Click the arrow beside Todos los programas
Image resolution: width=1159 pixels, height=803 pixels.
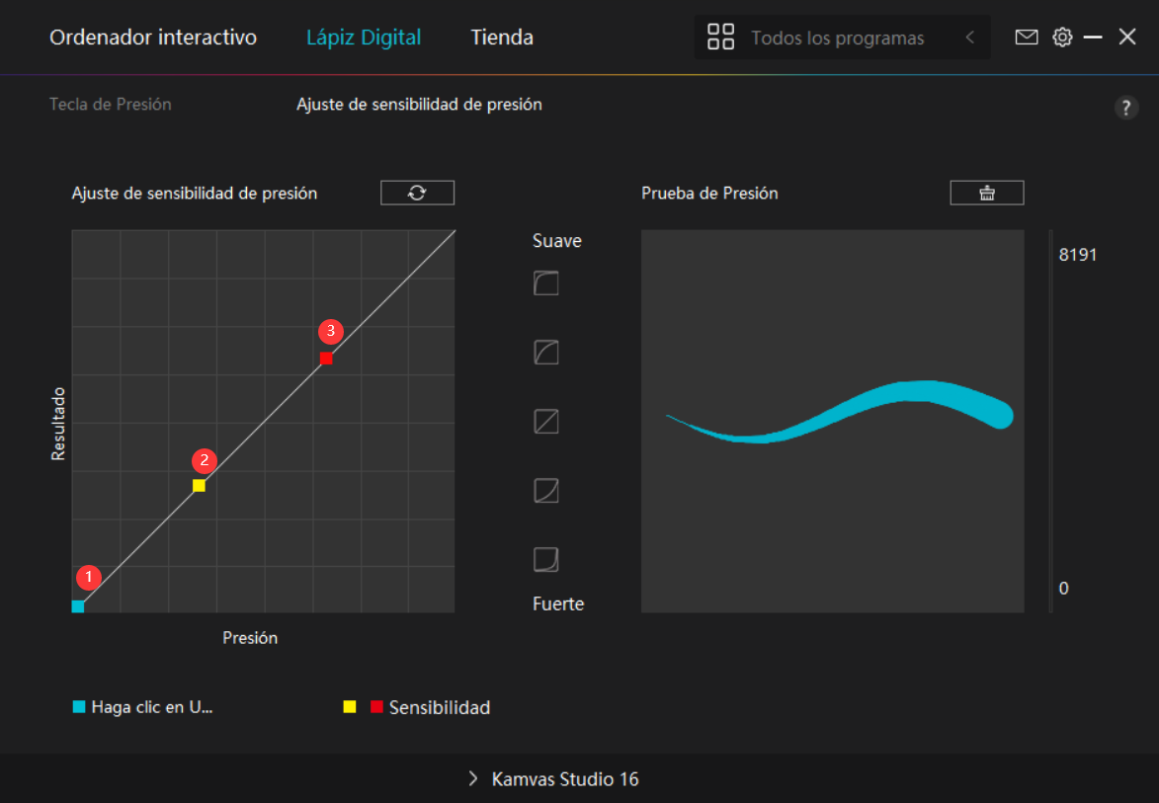pos(969,38)
